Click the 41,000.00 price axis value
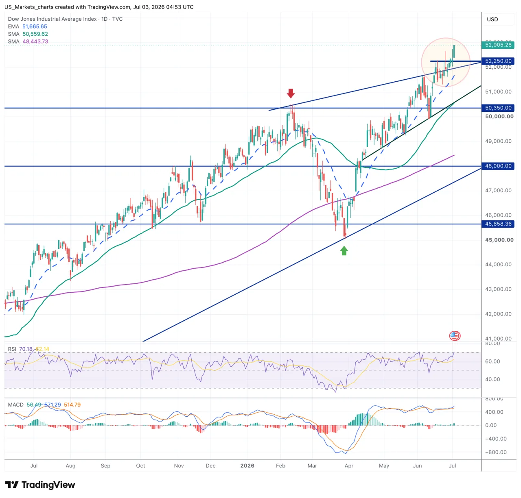This screenshot has width=521, height=498. pyautogui.click(x=498, y=338)
